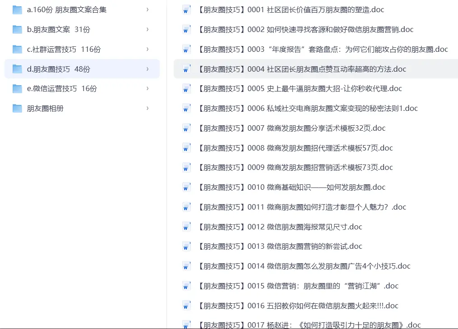
Task: Select file 0001 社区团长价值百万朋友圈的塑造.doc
Action: (x=316, y=9)
